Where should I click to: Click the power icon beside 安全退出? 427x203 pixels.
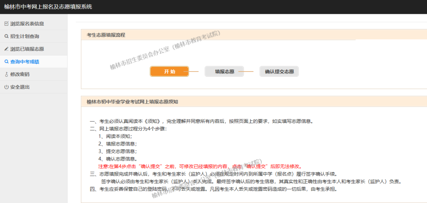click(x=6, y=87)
